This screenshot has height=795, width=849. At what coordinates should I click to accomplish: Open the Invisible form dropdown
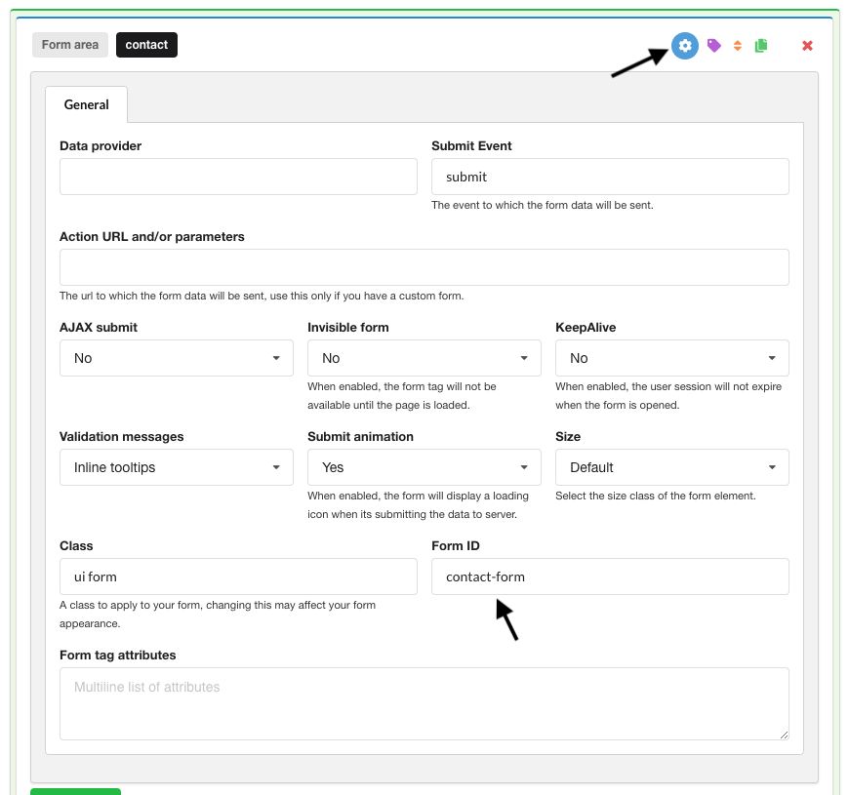tap(424, 358)
